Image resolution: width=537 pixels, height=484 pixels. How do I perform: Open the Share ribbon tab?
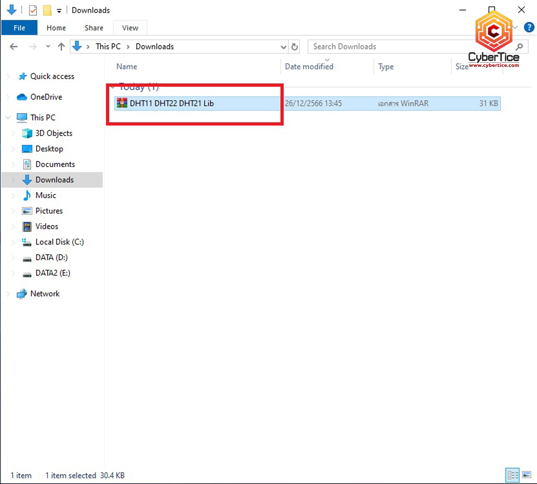coord(94,28)
